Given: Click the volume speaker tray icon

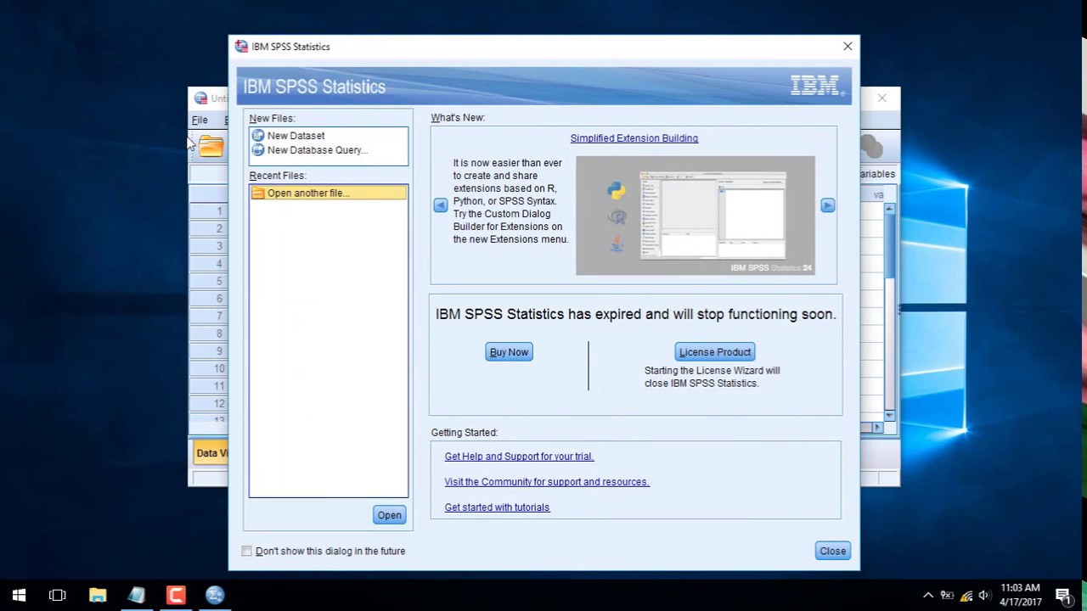Looking at the screenshot, I should 984,595.
